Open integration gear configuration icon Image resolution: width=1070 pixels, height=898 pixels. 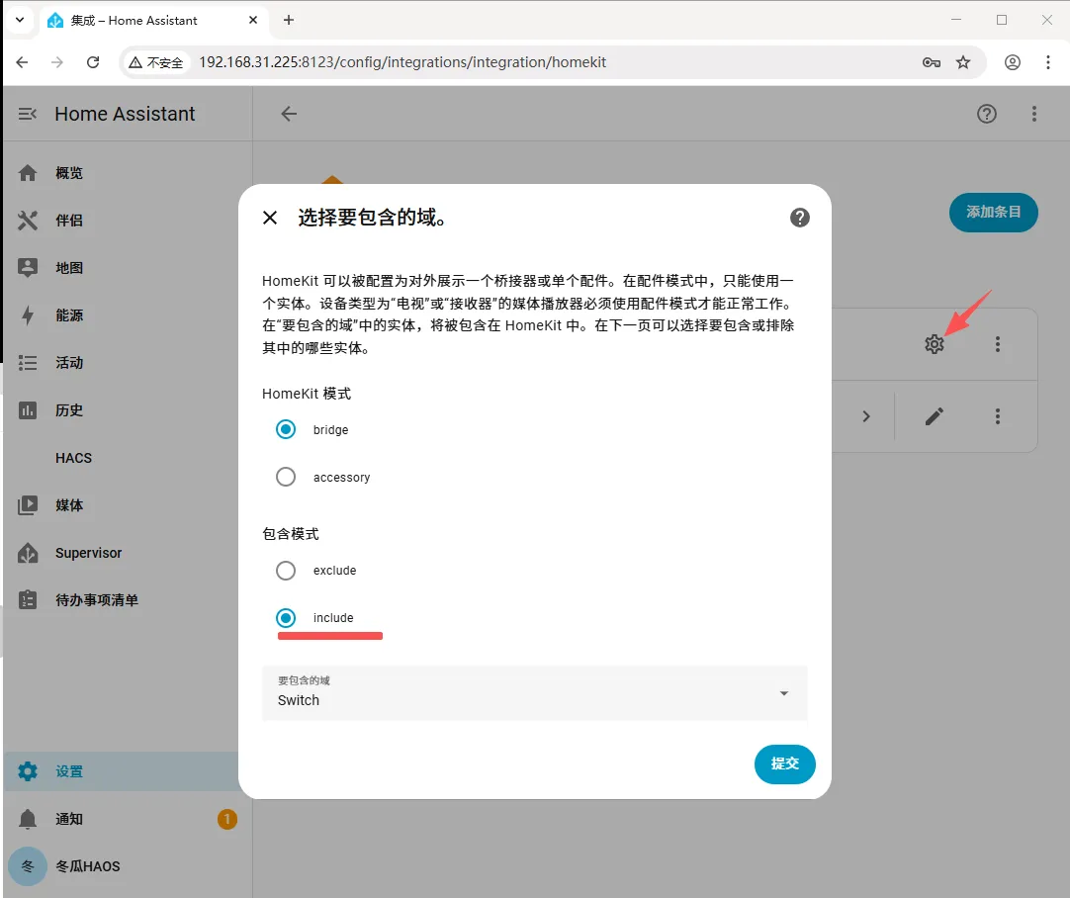pyautogui.click(x=935, y=344)
